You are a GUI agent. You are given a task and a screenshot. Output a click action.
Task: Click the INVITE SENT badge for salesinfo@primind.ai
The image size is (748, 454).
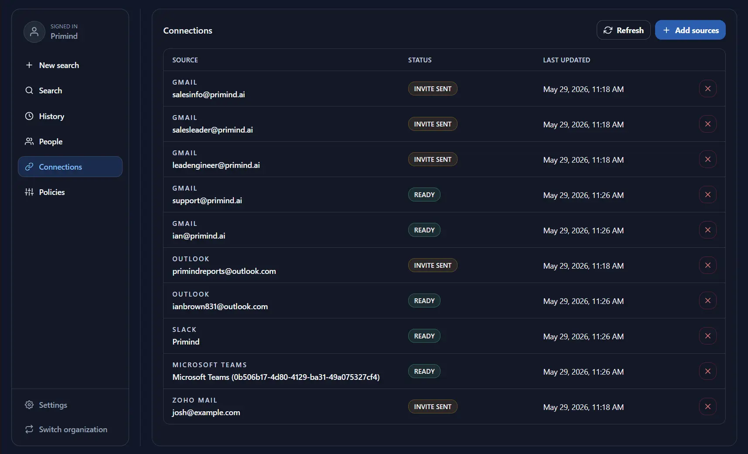(x=433, y=89)
